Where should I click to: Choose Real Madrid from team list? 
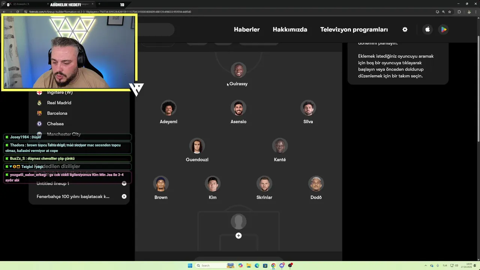click(59, 103)
